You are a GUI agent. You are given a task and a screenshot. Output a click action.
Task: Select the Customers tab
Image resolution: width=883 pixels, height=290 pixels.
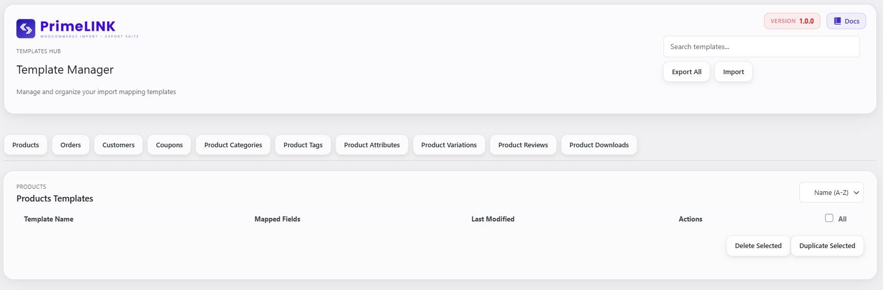[118, 145]
